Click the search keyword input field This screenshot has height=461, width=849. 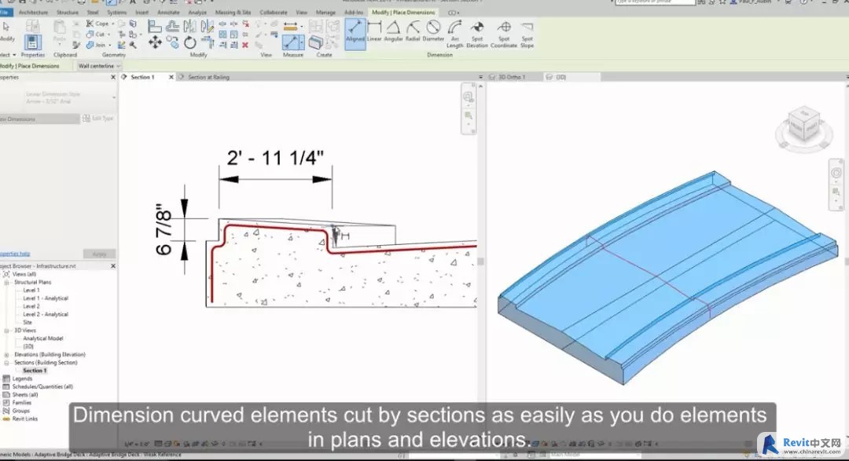(655, 2)
